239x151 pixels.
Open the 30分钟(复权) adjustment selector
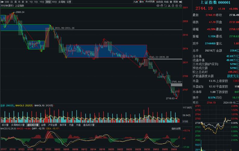pyautogui.click(x=7, y=5)
